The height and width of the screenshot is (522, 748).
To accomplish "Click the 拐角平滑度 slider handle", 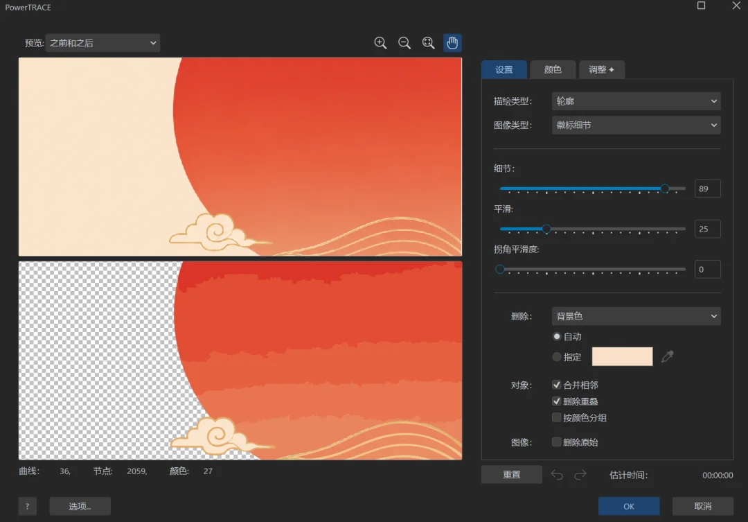I will 500,270.
